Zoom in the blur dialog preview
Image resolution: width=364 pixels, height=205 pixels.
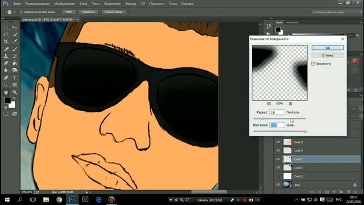pos(291,104)
